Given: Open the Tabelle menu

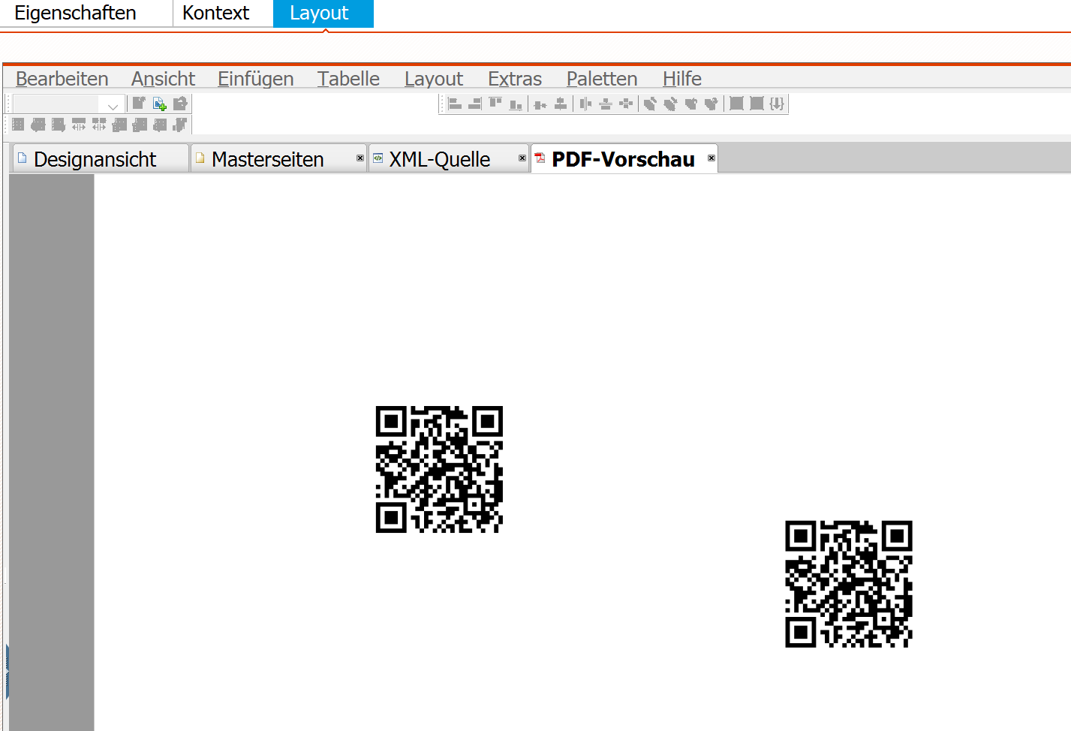Looking at the screenshot, I should (348, 79).
